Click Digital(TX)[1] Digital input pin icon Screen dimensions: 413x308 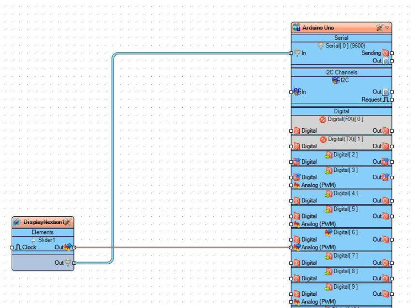(297, 146)
